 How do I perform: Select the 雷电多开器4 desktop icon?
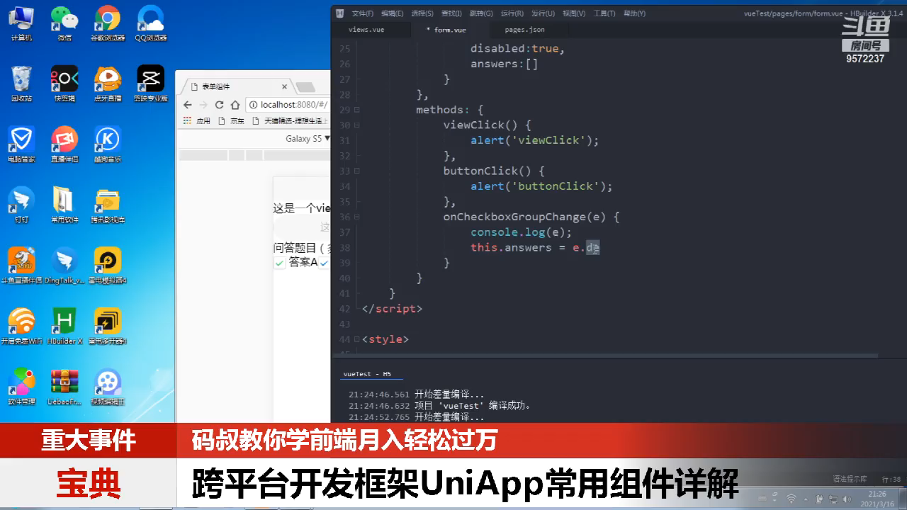[107, 326]
